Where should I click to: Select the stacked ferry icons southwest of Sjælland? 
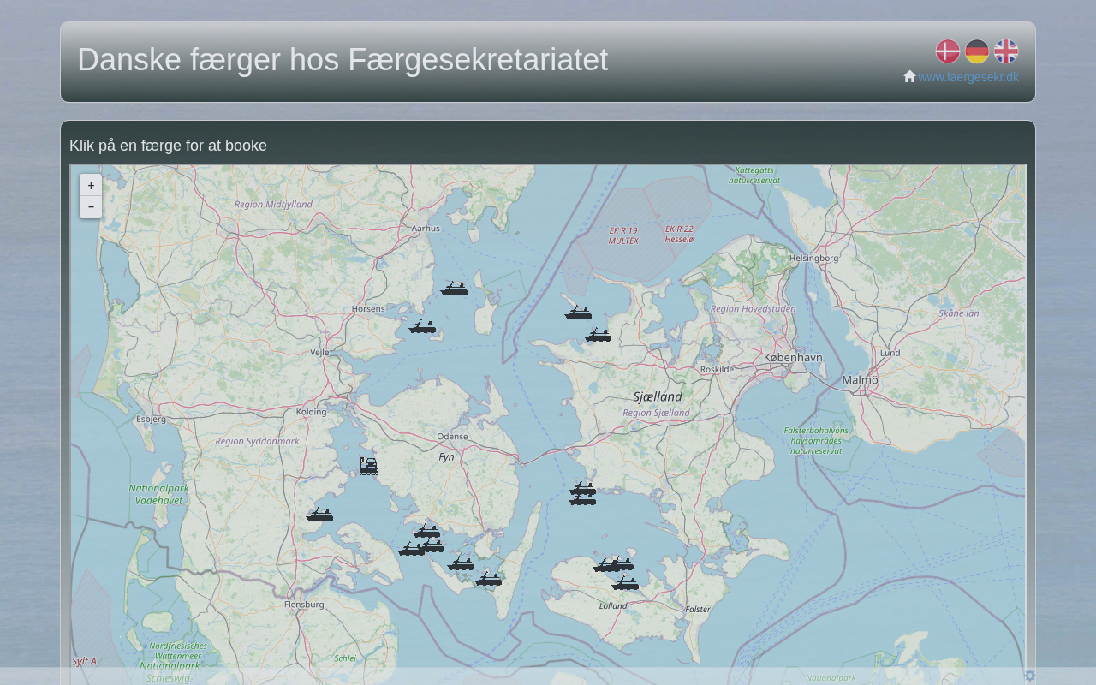pyautogui.click(x=582, y=492)
